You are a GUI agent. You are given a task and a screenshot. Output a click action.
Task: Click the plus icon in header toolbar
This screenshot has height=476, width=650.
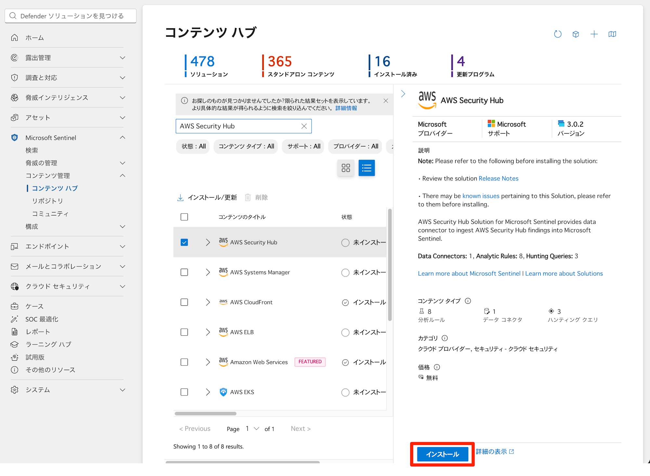(x=594, y=34)
